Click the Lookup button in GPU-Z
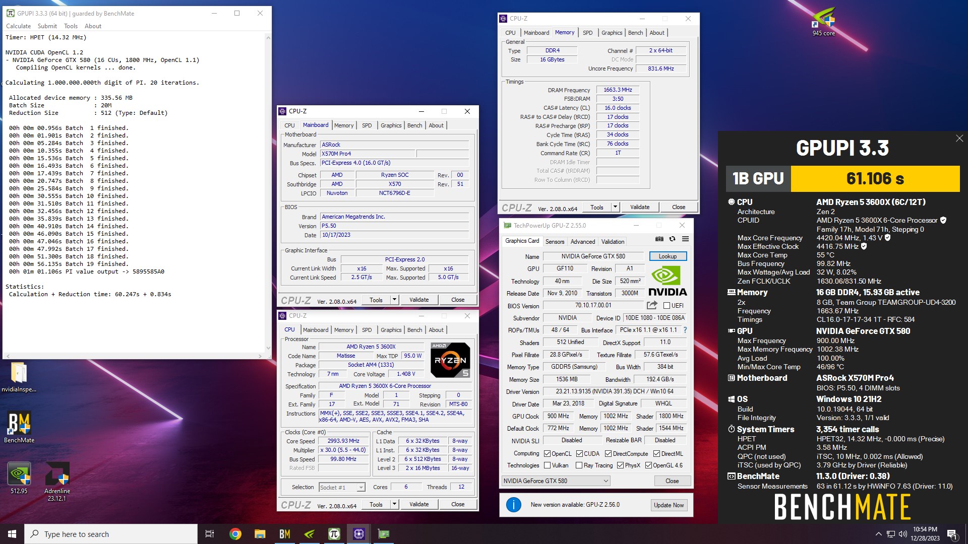The width and height of the screenshot is (968, 544). point(668,256)
